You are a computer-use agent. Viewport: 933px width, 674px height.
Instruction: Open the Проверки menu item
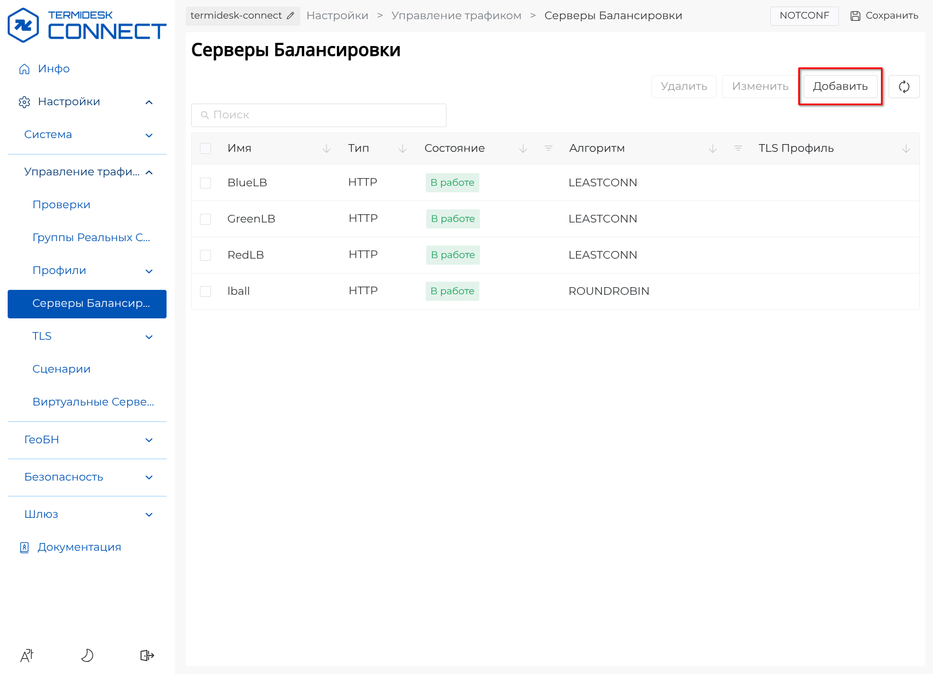coord(61,205)
